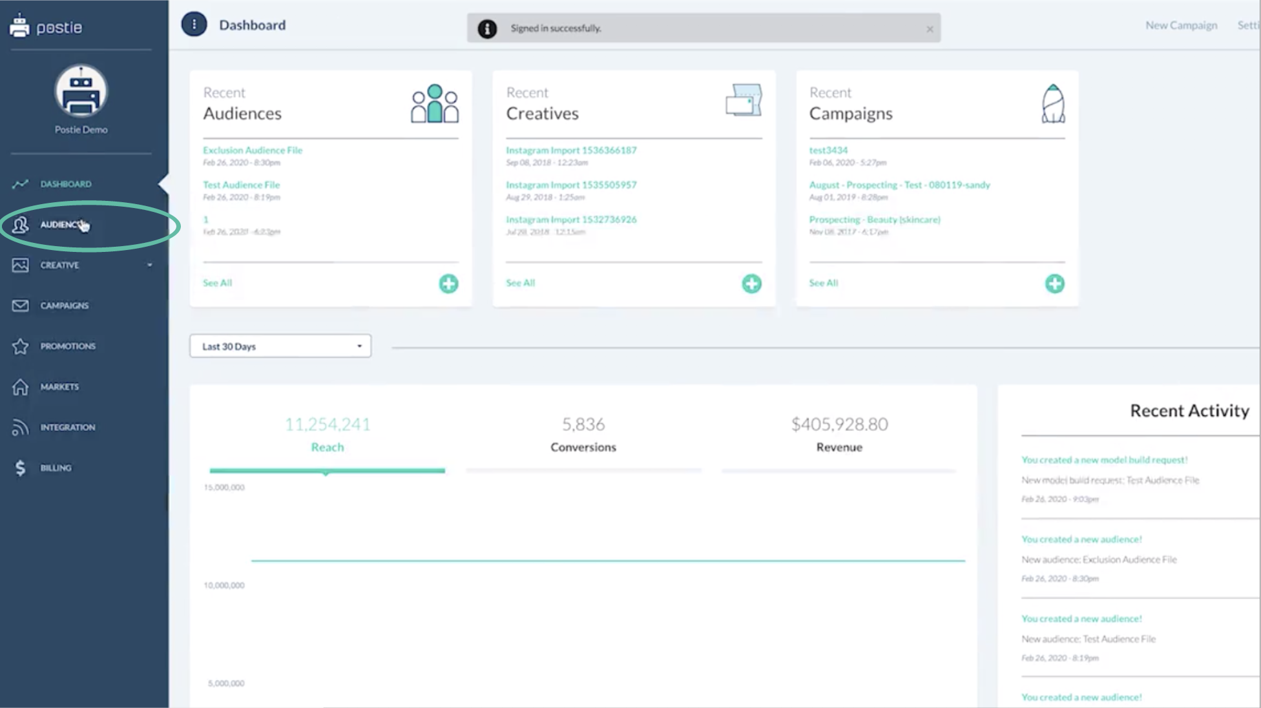
Task: Click the Markets house icon
Action: (20, 387)
